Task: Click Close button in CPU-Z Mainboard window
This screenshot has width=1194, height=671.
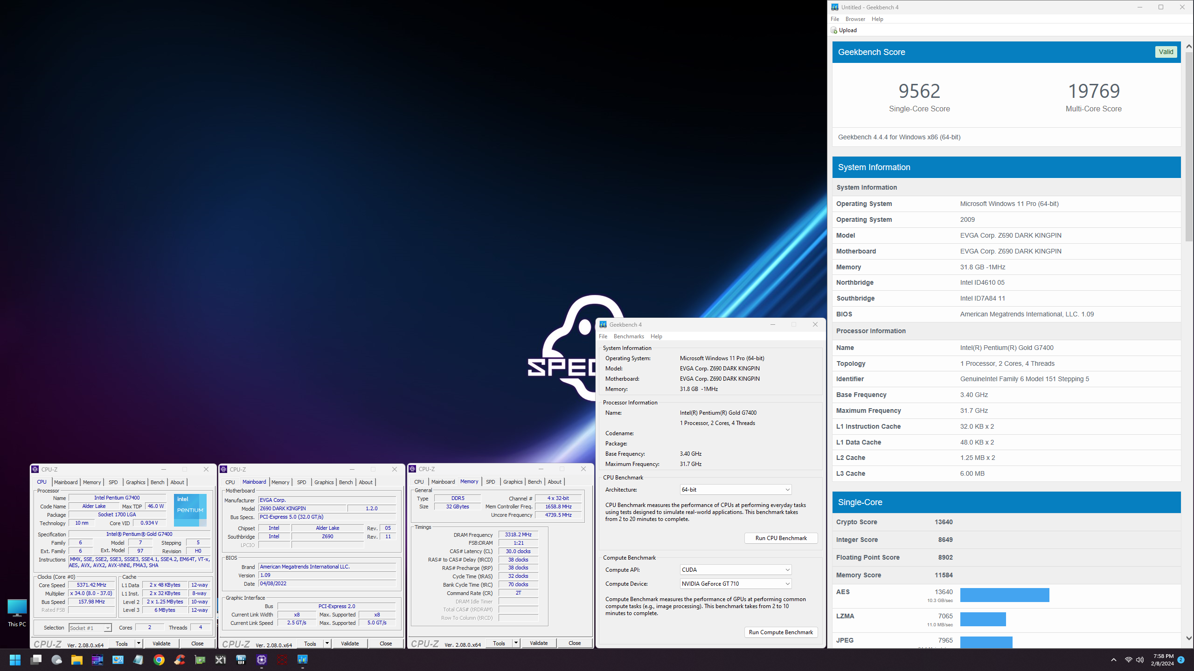Action: click(x=386, y=644)
